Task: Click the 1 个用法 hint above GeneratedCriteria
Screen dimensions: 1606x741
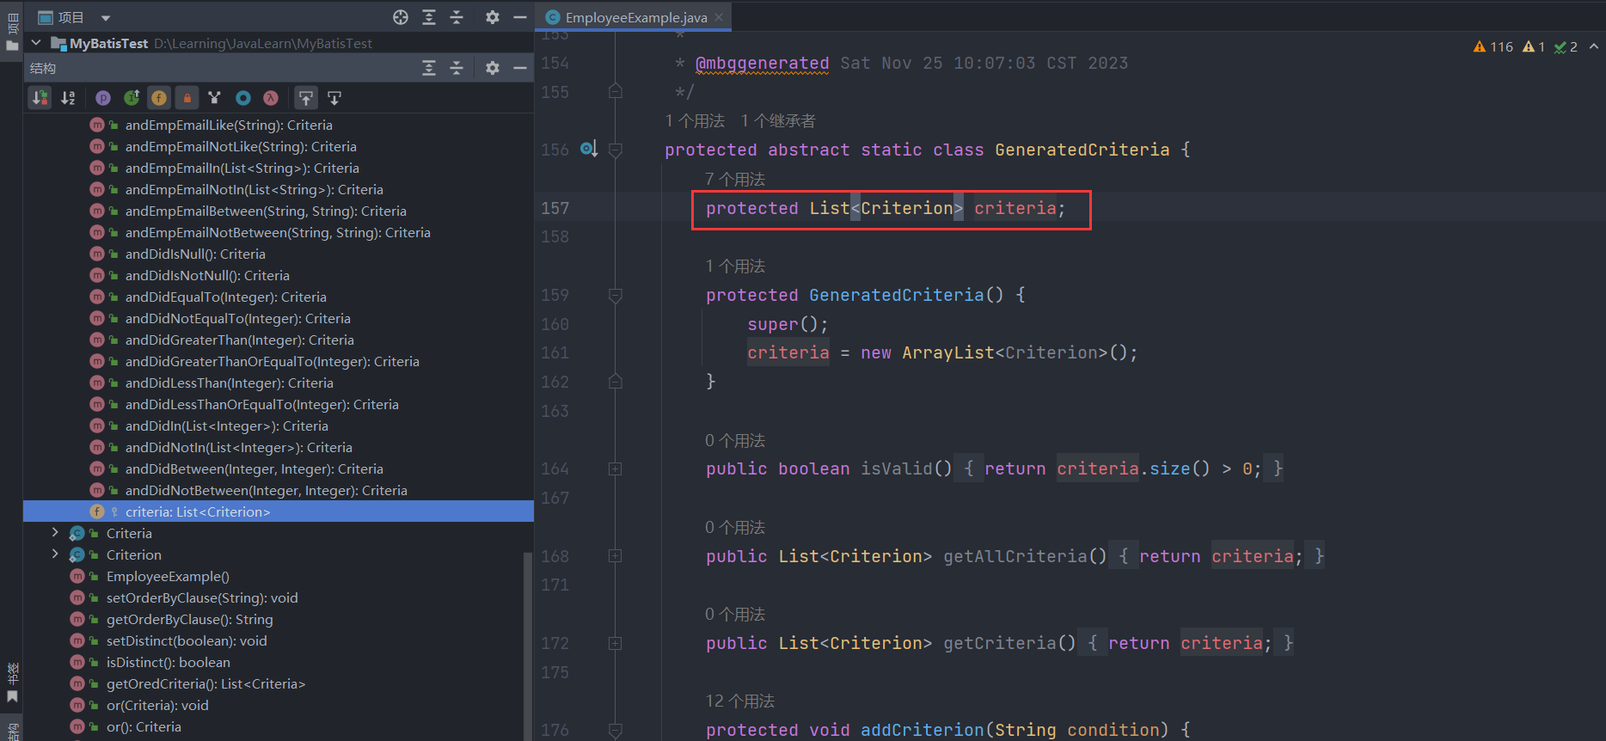Action: 695,121
